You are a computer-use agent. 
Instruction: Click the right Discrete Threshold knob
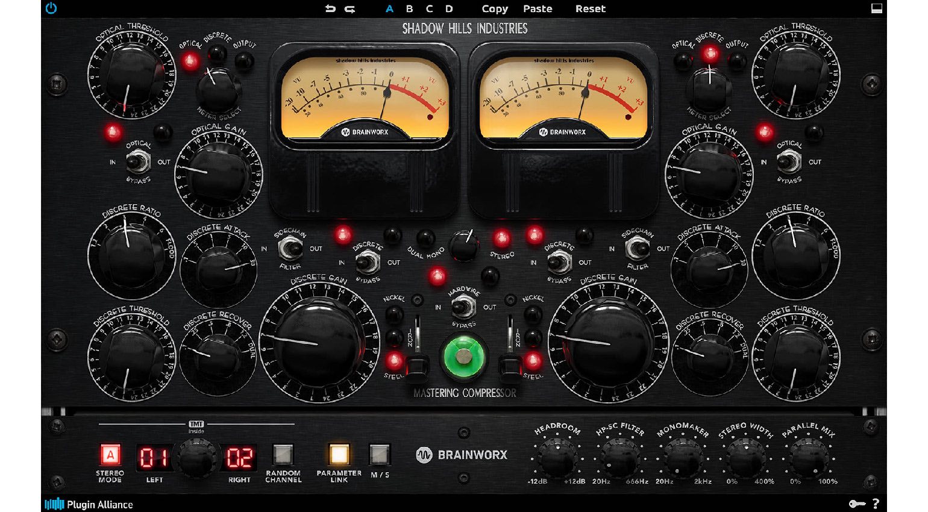(795, 357)
